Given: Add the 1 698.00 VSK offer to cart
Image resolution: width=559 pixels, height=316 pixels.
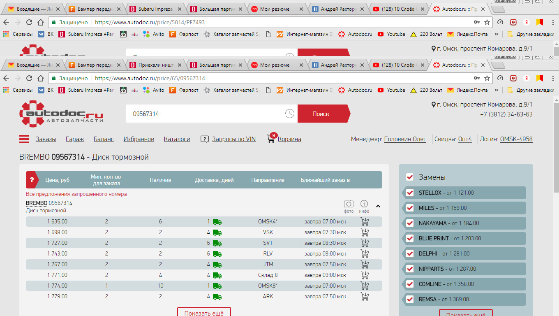Looking at the screenshot, I should click(365, 232).
